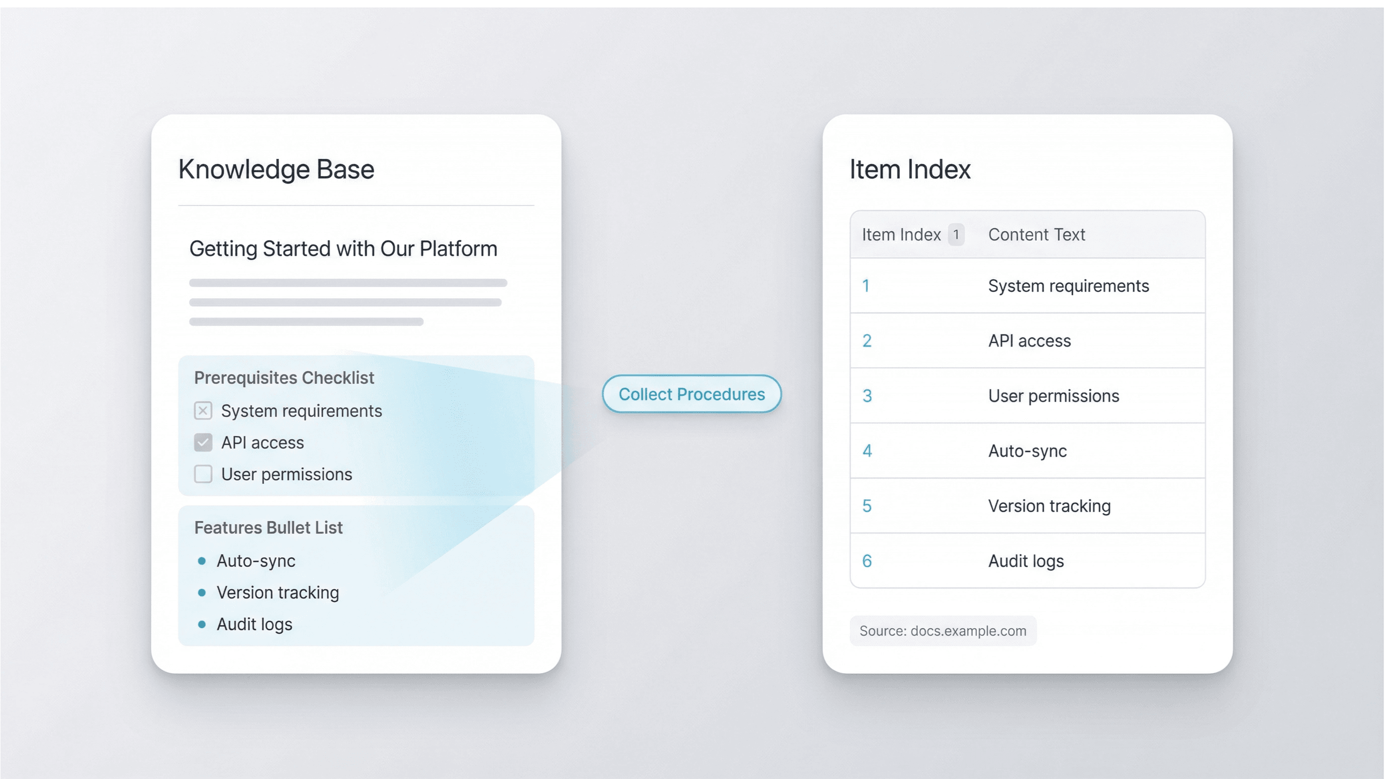Screen dimensions: 1390x779
Task: Select index number 4 in the table
Action: (867, 451)
